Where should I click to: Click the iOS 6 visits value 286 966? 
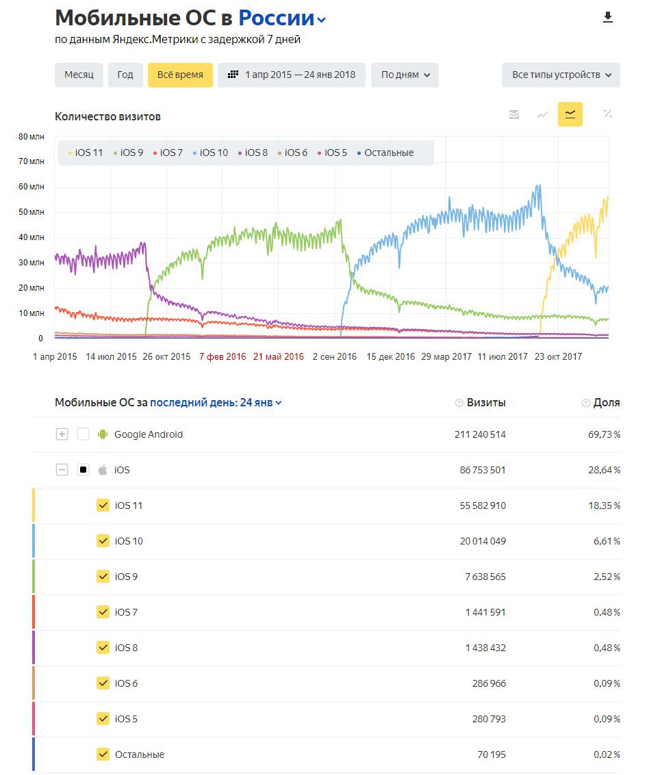point(489,683)
